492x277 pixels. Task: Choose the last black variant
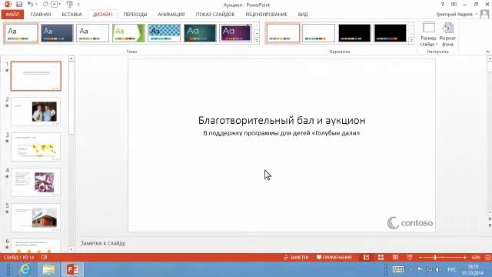click(x=391, y=33)
